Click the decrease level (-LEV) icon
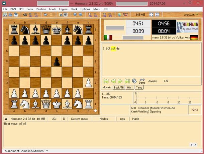The image size is (204, 154). click(36, 15)
